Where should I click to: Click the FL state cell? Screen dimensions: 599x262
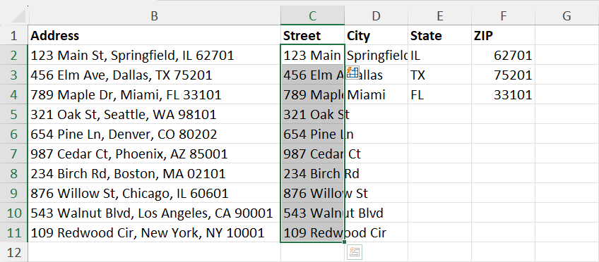(439, 94)
